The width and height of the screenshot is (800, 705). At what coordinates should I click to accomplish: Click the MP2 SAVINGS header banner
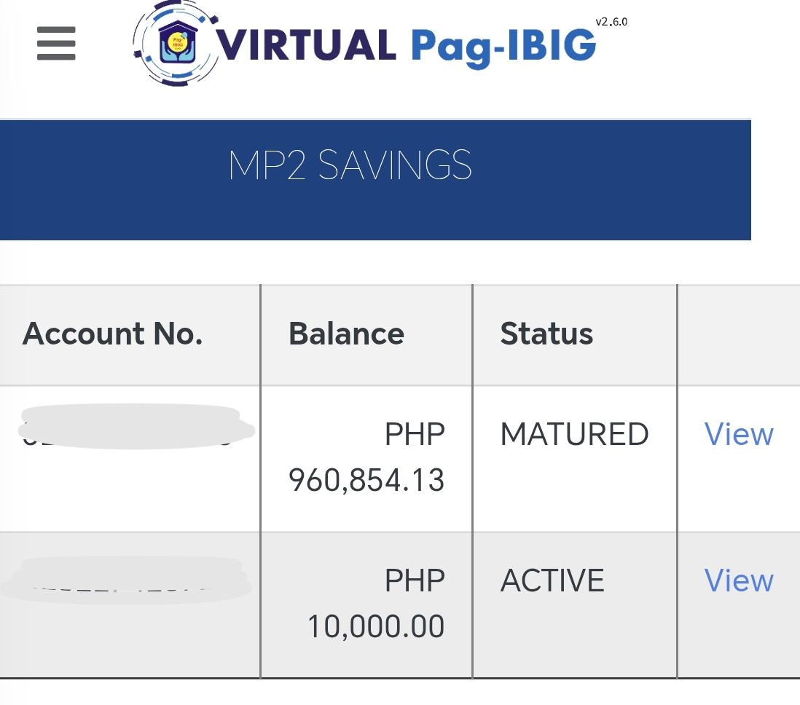[350, 166]
